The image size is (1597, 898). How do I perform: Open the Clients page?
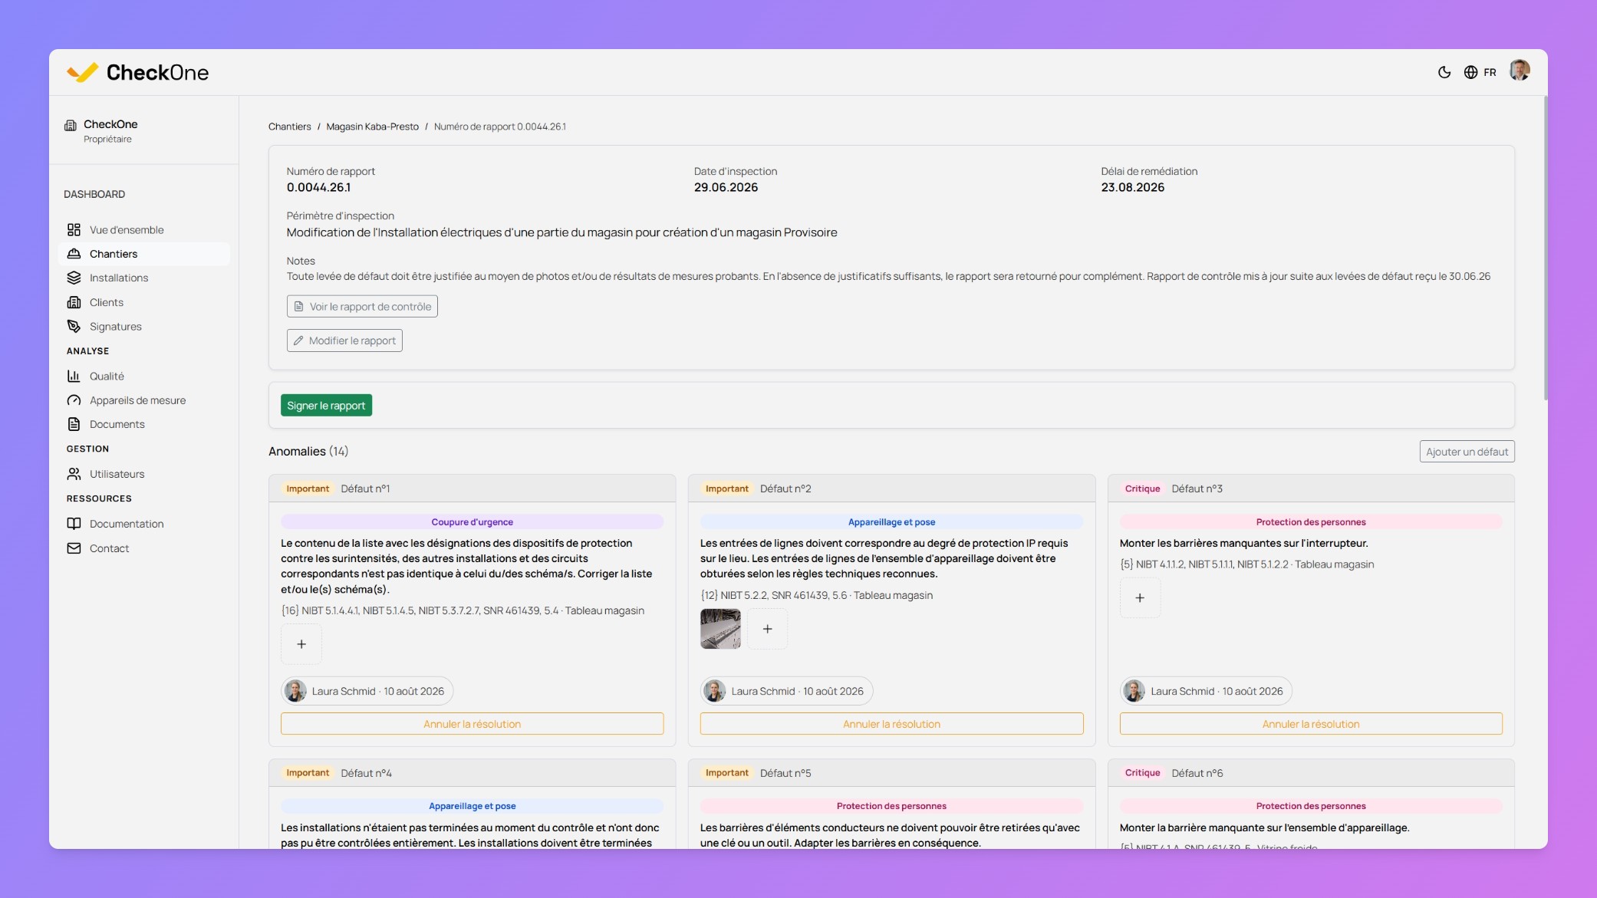pos(143,302)
